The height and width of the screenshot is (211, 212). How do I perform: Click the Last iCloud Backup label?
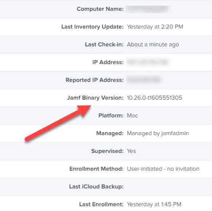pos(96,187)
